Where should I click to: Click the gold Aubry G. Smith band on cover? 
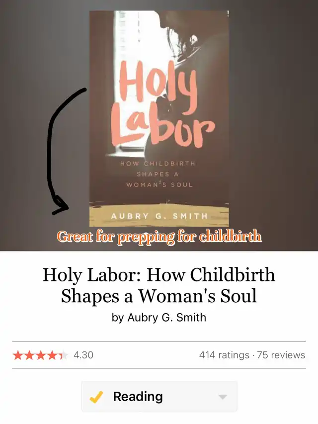(159, 216)
